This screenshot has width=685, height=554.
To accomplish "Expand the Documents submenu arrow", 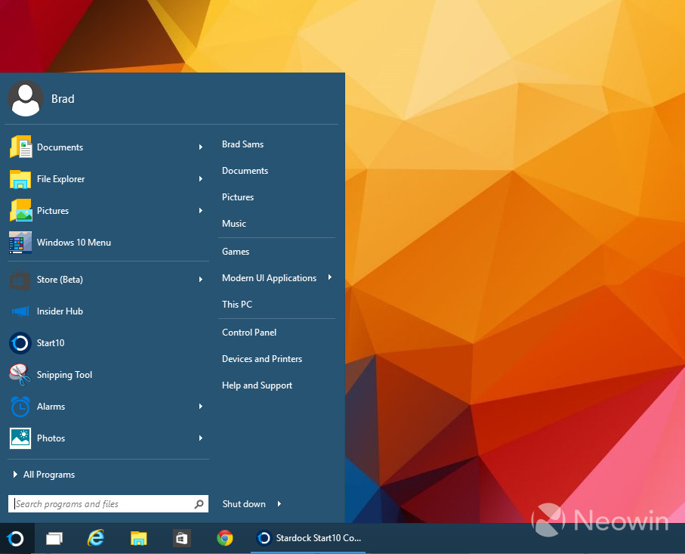I will click(201, 147).
